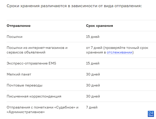
Task: Click the Сроки хранения различаются intro sentence
Action: 74,6
